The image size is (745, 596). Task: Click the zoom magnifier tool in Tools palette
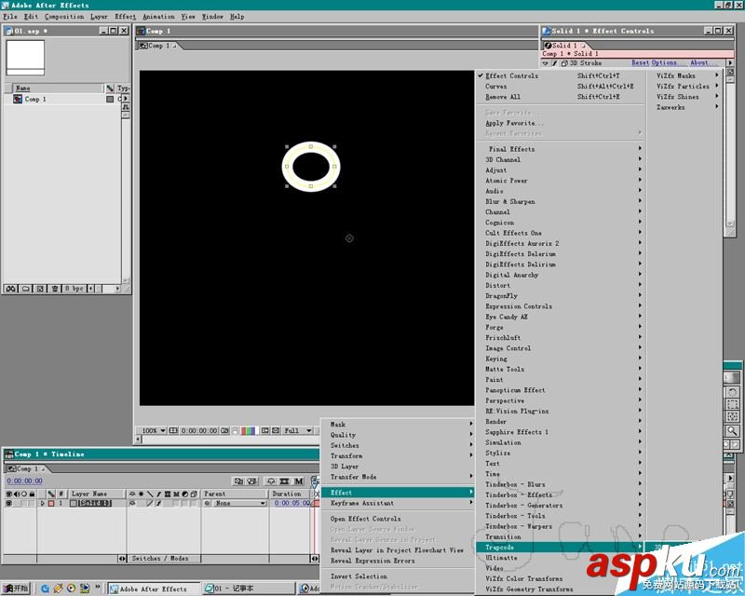coord(732,430)
